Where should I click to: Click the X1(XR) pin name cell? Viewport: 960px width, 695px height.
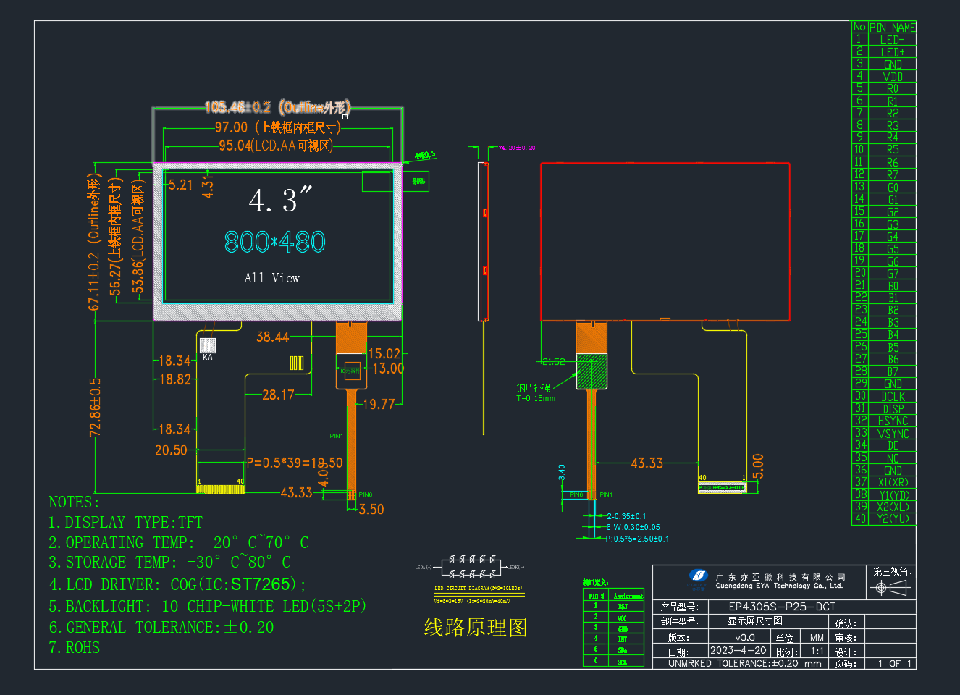pos(893,483)
